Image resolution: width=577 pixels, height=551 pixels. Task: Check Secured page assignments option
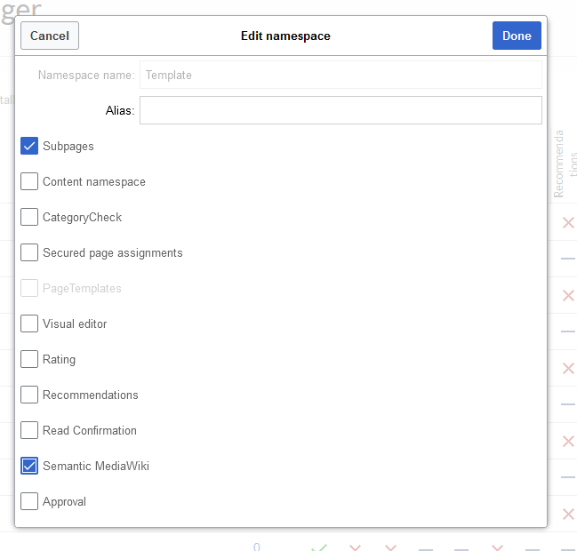(x=29, y=252)
